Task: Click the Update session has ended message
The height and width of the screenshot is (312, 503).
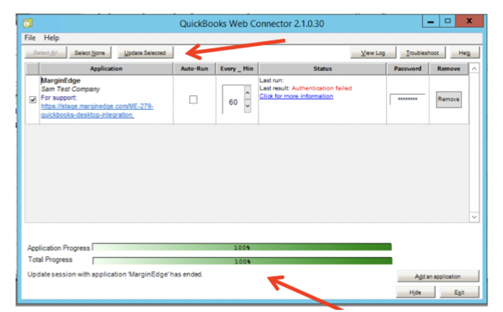Action: coord(115,274)
